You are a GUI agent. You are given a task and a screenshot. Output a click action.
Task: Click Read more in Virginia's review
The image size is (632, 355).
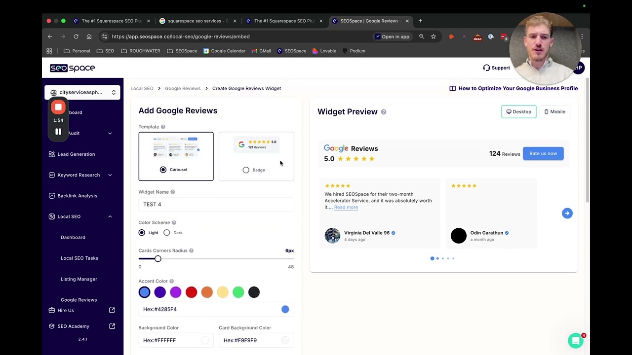tap(346, 207)
